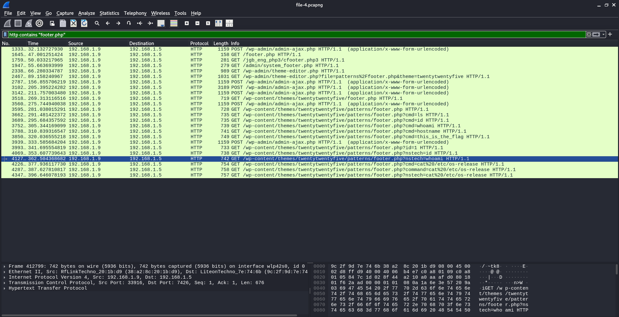Open the Analyze menu
Image resolution: width=619 pixels, height=317 pixels.
click(x=86, y=13)
